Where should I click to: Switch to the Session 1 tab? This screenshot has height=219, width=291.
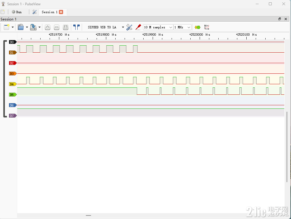coord(49,12)
